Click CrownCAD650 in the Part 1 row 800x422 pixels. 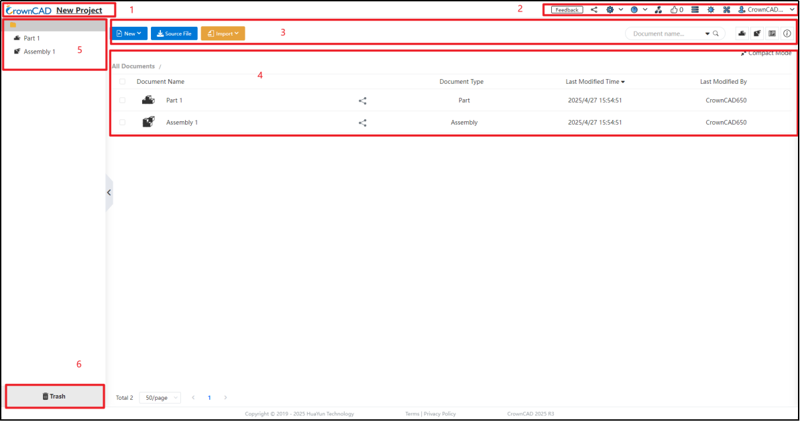point(726,100)
